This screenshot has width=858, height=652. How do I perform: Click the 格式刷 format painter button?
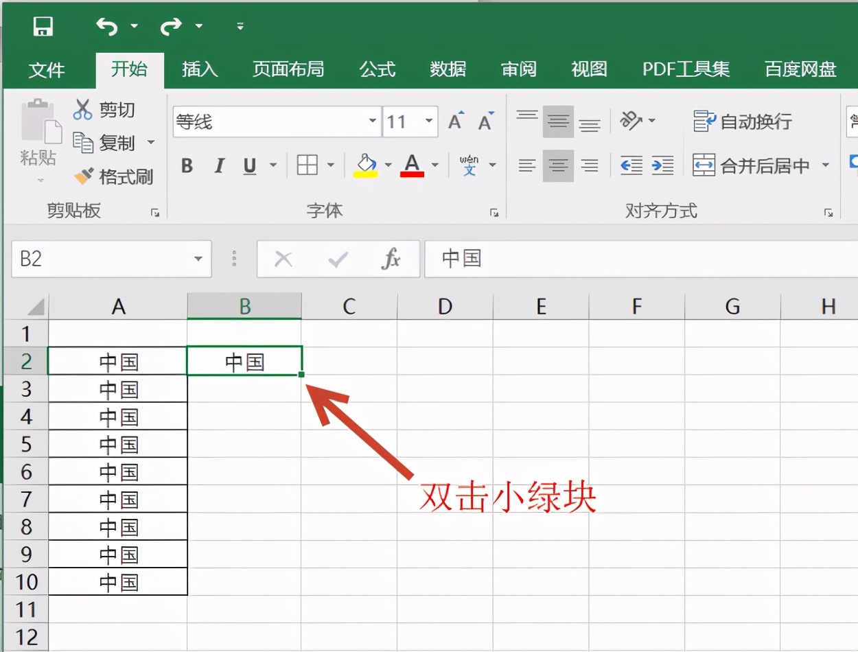[114, 176]
